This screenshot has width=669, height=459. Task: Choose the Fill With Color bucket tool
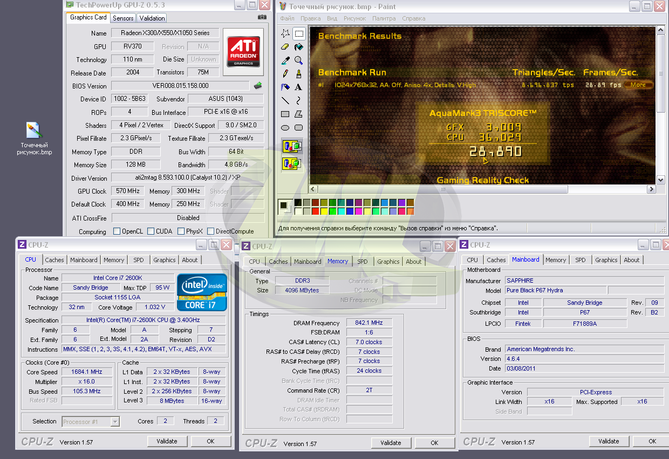298,47
